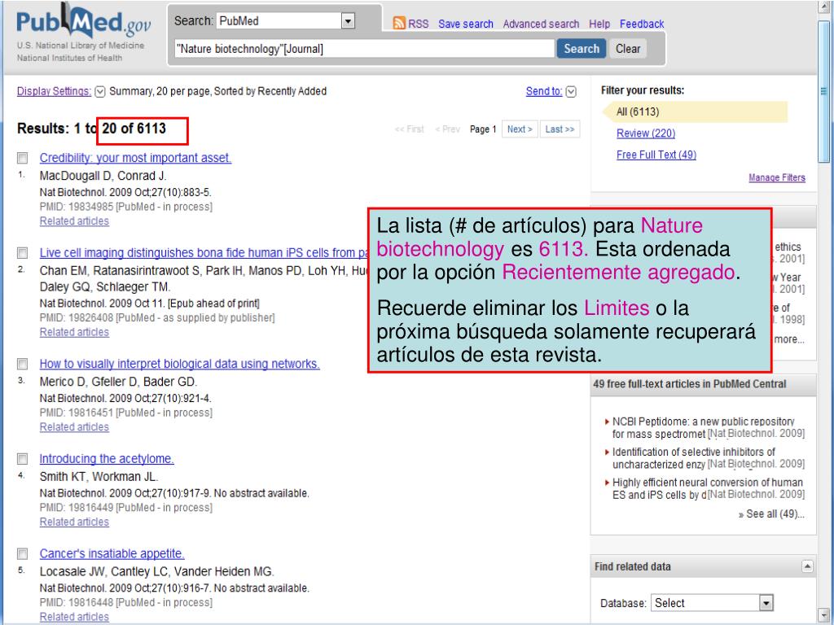The width and height of the screenshot is (834, 625).
Task: Click author line MacDougall D, Conrad J.
Action: [103, 176]
